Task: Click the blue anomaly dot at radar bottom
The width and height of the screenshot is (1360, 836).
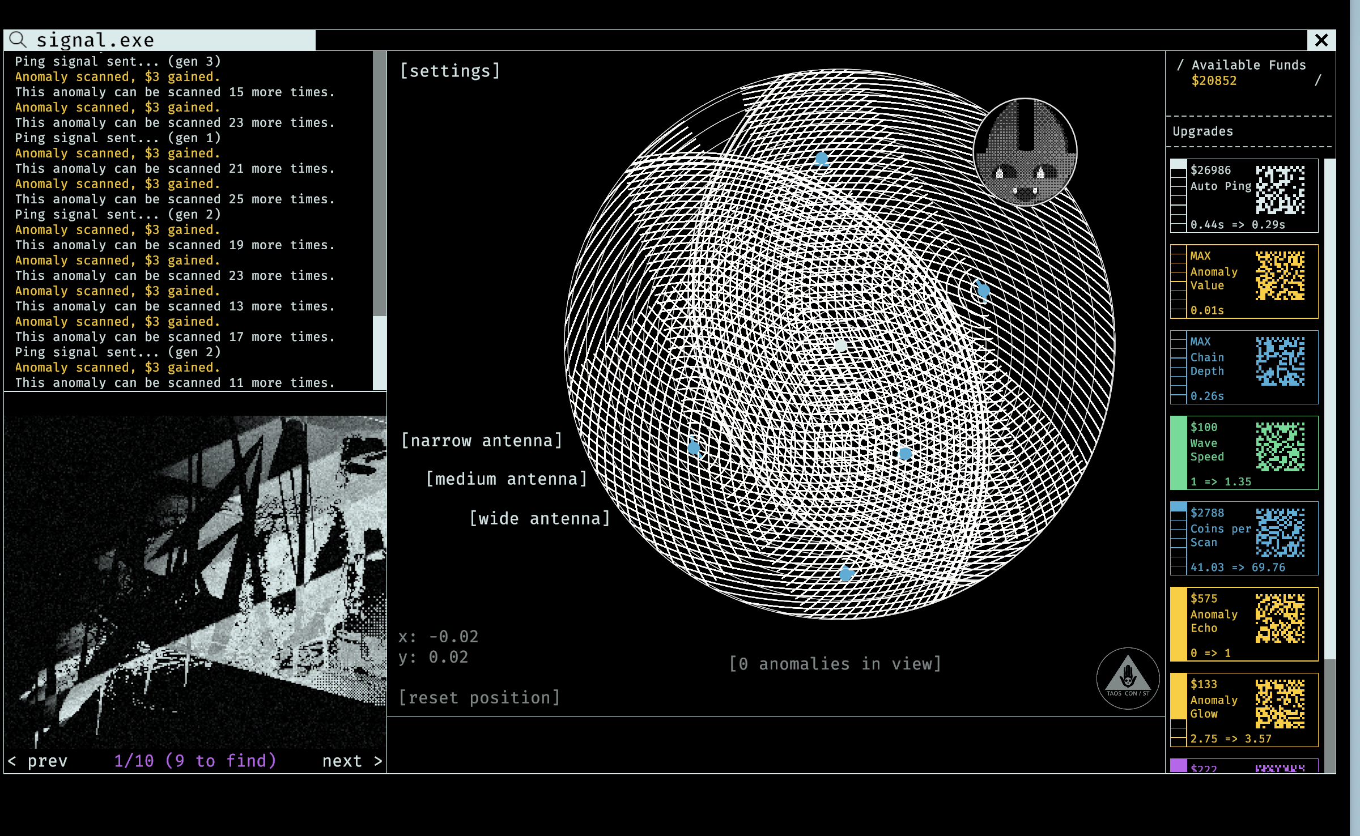Action: (846, 574)
